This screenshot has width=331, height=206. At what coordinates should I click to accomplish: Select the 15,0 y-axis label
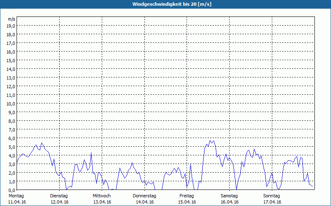pos(11,61)
